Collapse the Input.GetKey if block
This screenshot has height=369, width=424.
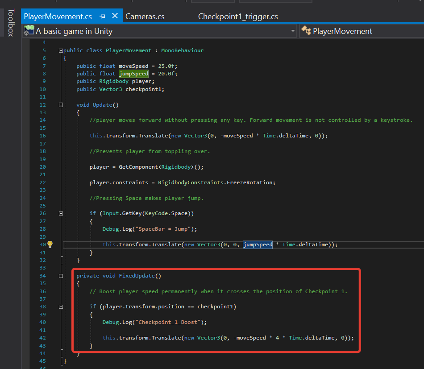pyautogui.click(x=61, y=213)
